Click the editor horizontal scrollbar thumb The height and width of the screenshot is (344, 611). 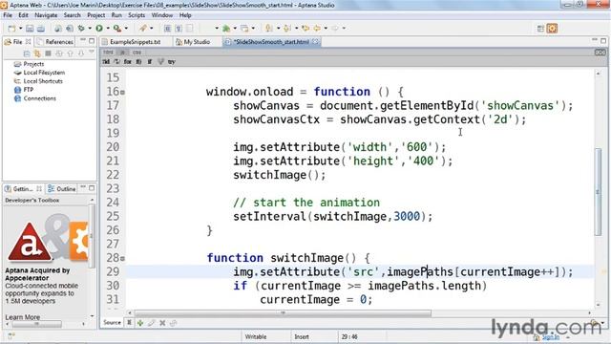[283, 313]
